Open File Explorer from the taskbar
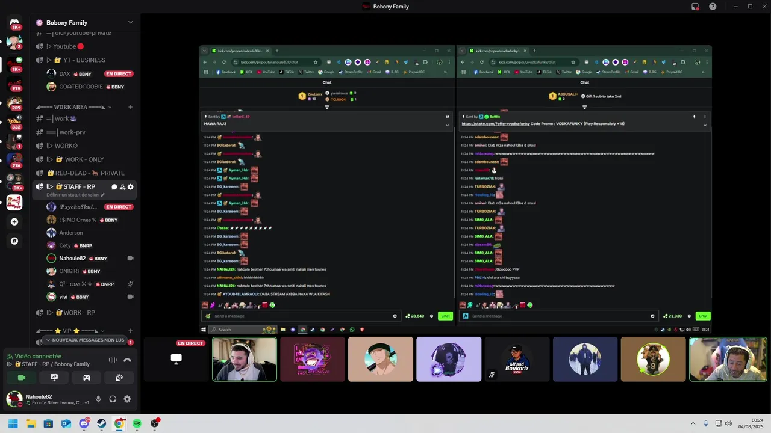The image size is (771, 433). pos(30,423)
